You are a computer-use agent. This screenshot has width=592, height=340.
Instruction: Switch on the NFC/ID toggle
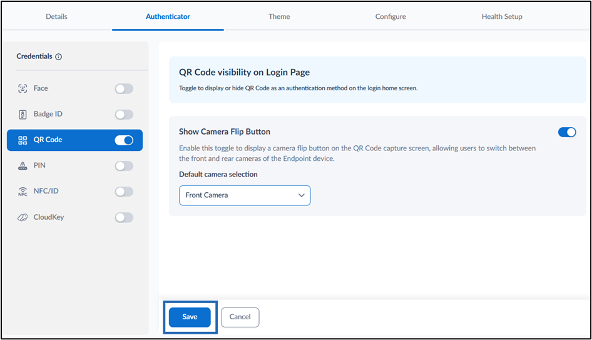124,192
